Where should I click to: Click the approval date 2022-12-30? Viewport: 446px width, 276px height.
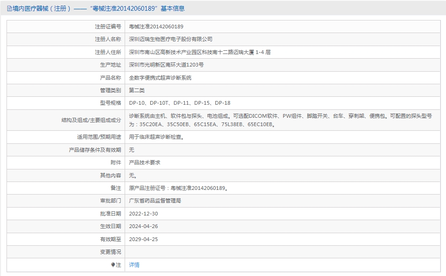point(143,214)
